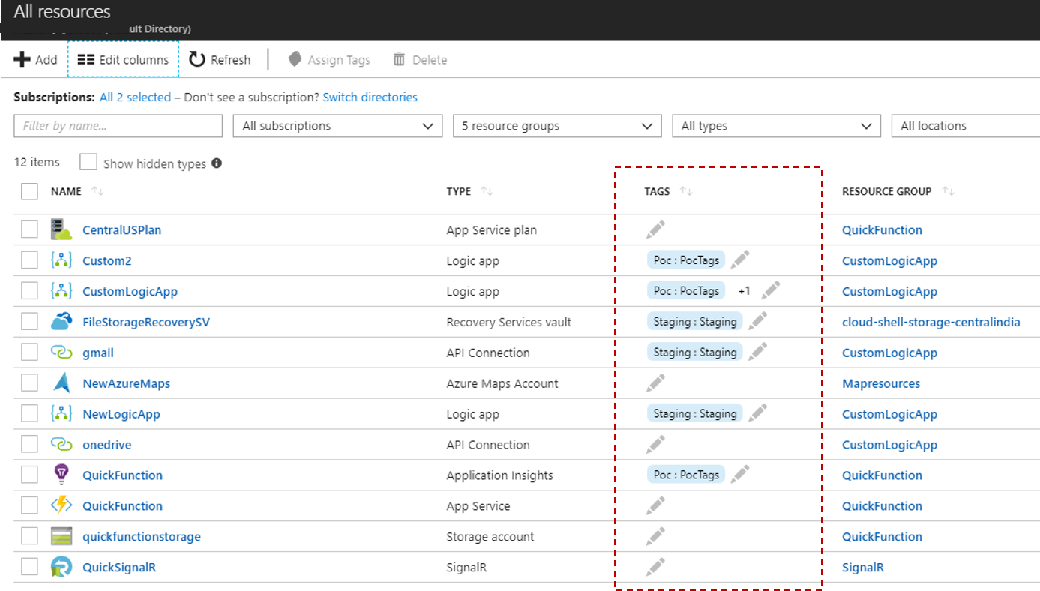Screen dimensions: 1040x591
Task: Select the CentralUSPlan row checkbox
Action: 29,229
